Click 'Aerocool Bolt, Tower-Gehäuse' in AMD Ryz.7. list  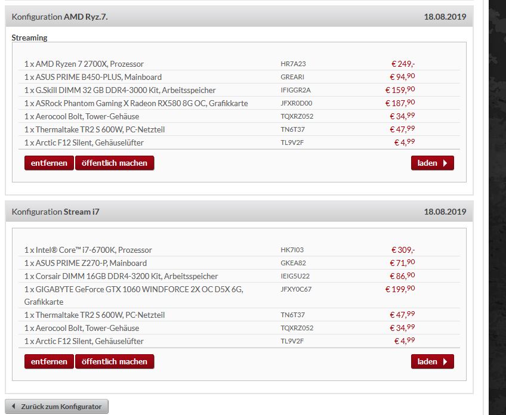pyautogui.click(x=82, y=116)
